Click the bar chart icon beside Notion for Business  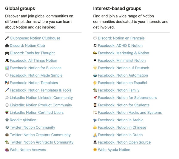click(7, 68)
